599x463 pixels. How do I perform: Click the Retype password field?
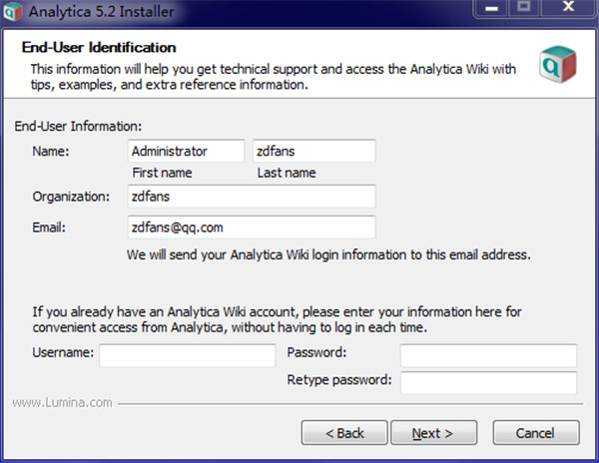[488, 382]
